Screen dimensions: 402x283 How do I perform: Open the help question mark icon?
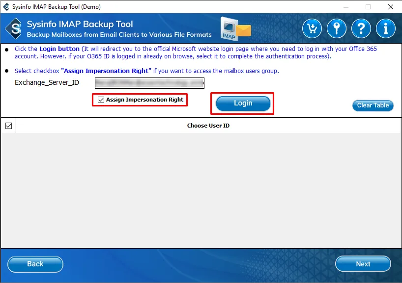(x=361, y=28)
